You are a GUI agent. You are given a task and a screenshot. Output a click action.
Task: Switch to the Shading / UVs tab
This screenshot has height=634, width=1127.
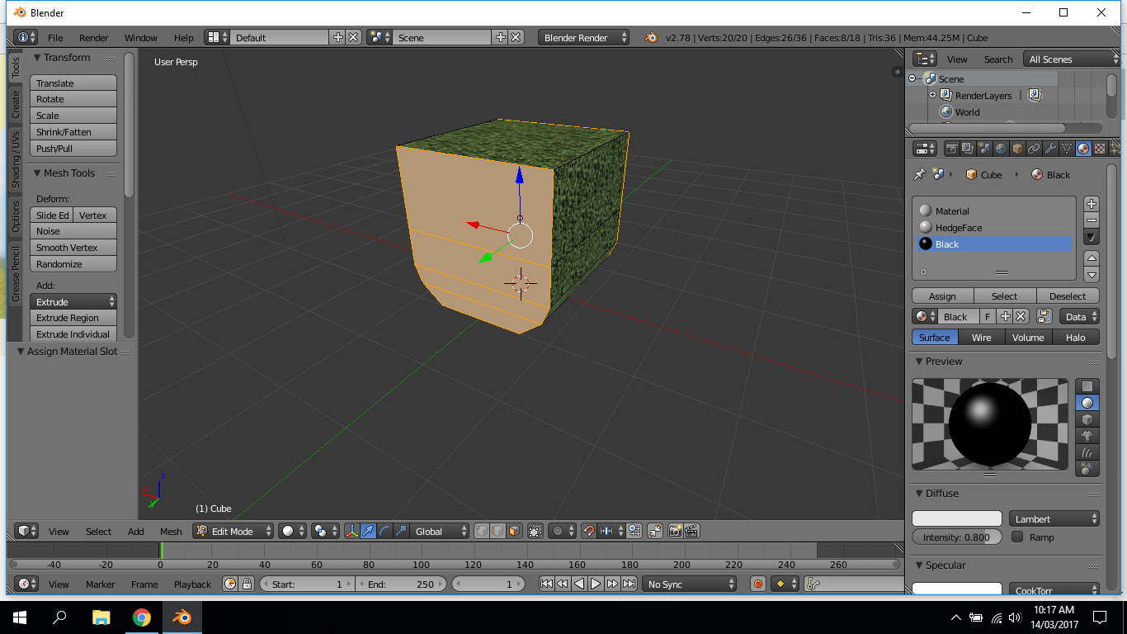tap(15, 159)
